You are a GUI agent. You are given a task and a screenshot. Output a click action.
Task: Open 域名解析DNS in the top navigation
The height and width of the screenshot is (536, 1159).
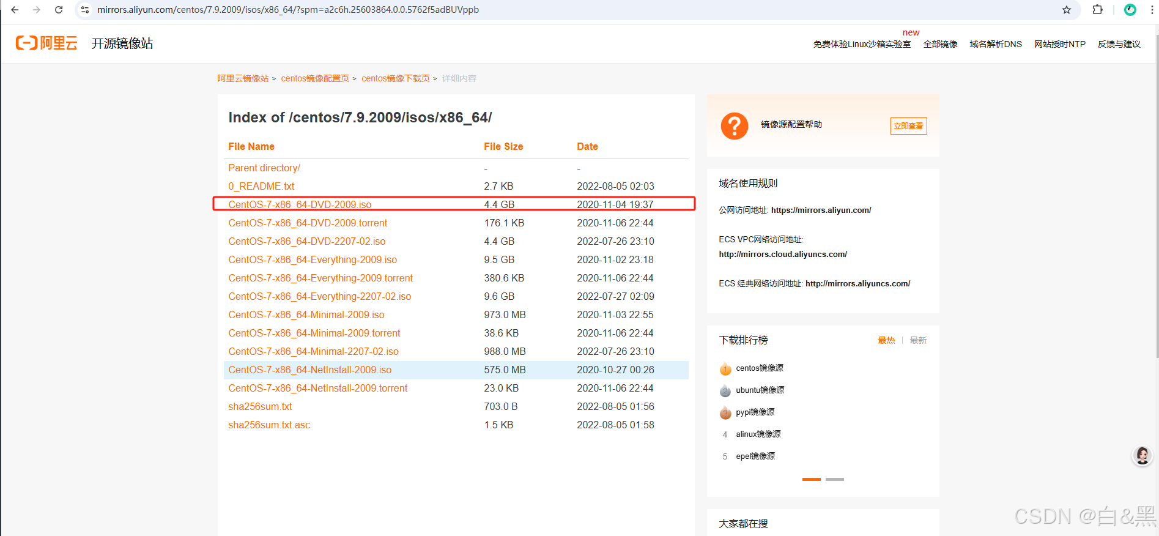[x=996, y=44]
